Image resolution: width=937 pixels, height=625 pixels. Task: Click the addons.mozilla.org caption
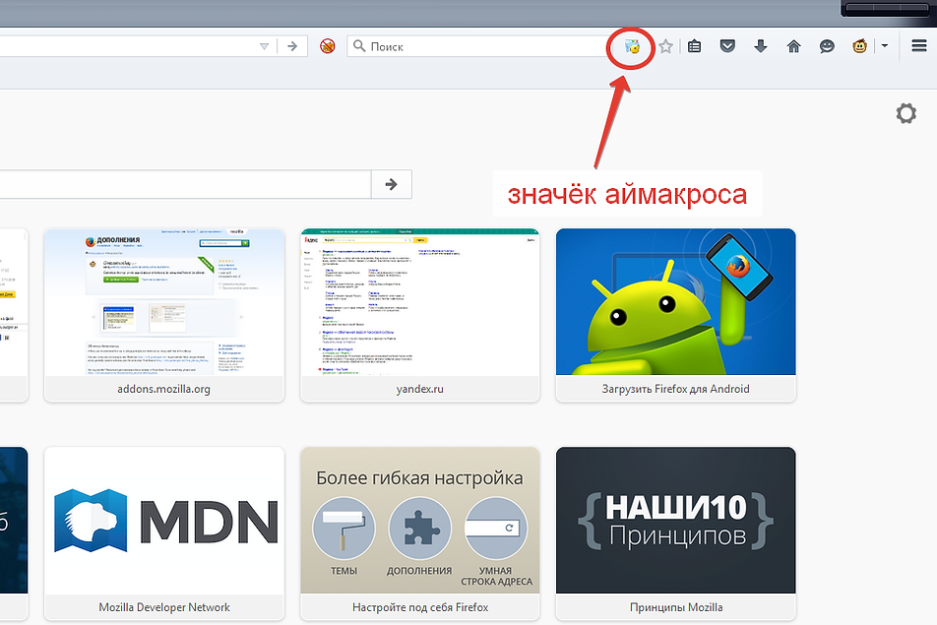(163, 389)
